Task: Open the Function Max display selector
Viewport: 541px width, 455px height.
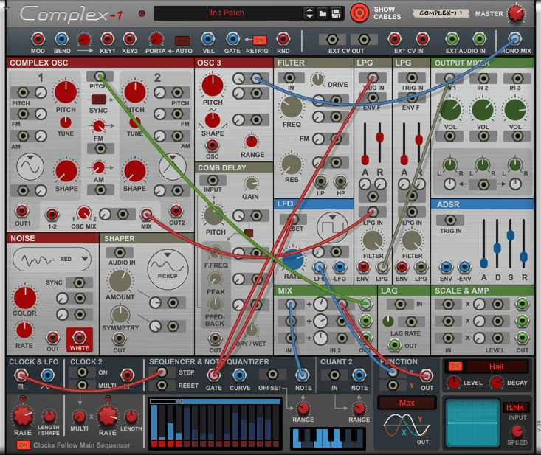Action: click(x=407, y=403)
